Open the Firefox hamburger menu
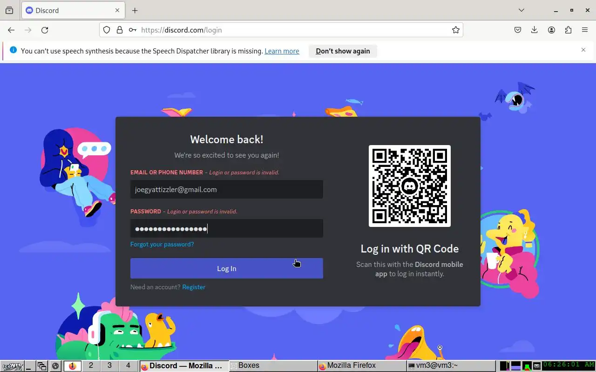Viewport: 596px width, 372px height. 585,30
